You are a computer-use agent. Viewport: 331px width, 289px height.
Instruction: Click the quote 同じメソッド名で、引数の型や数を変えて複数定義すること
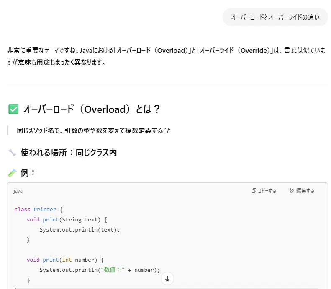(x=94, y=130)
